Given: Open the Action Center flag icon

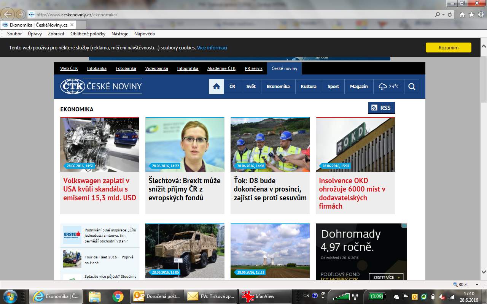Looking at the screenshot, I should click(406, 296).
